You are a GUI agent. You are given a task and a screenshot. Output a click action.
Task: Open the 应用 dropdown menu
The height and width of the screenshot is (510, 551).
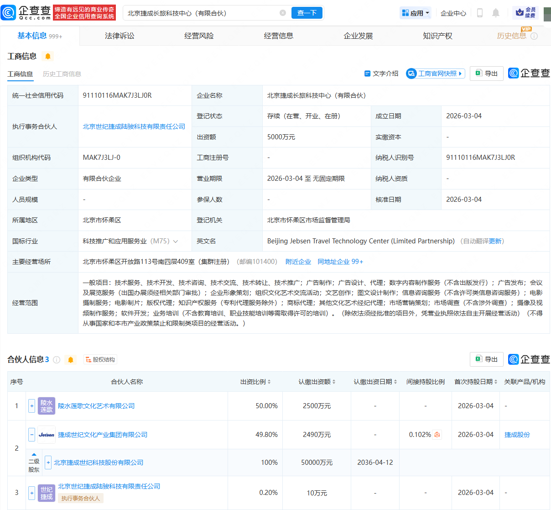pos(415,13)
